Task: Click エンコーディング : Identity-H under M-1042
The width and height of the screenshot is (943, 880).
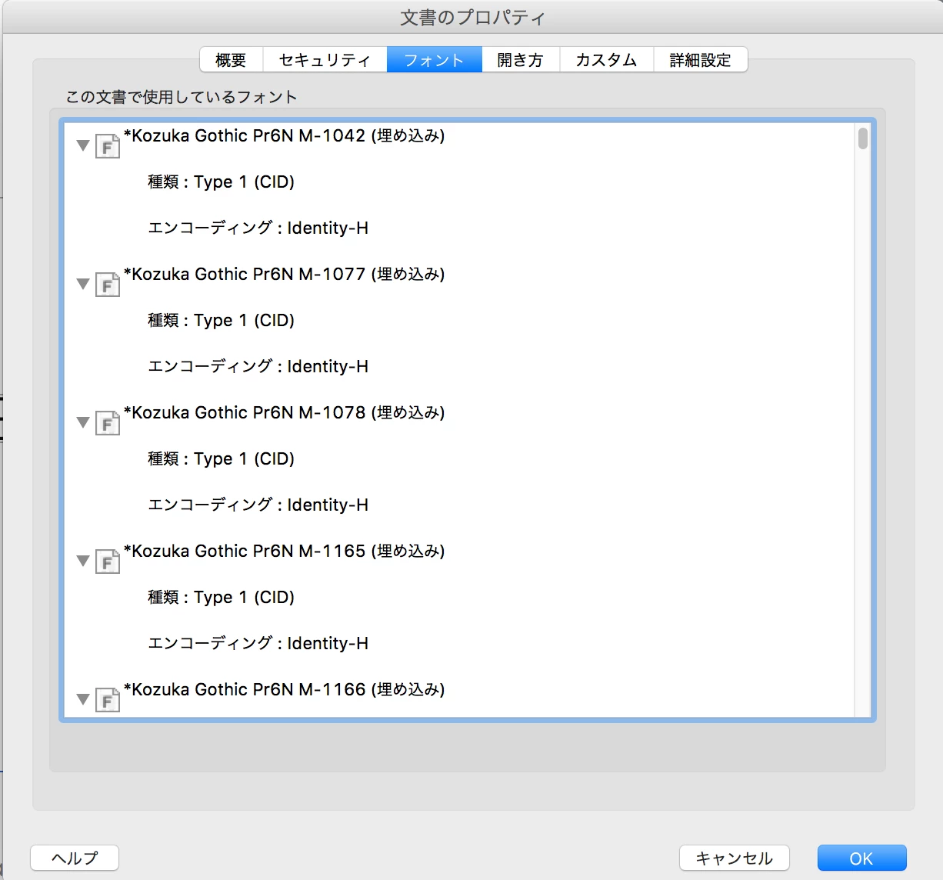Action: click(x=258, y=228)
